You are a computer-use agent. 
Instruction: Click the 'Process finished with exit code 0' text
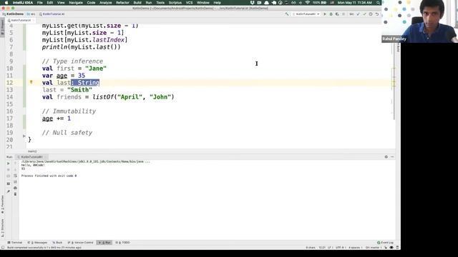pos(49,176)
